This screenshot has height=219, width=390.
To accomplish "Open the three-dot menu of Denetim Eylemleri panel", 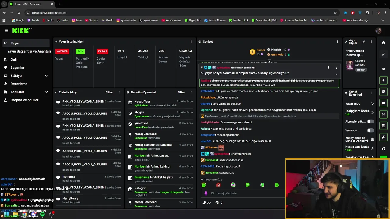I will pyautogui.click(x=191, y=92).
